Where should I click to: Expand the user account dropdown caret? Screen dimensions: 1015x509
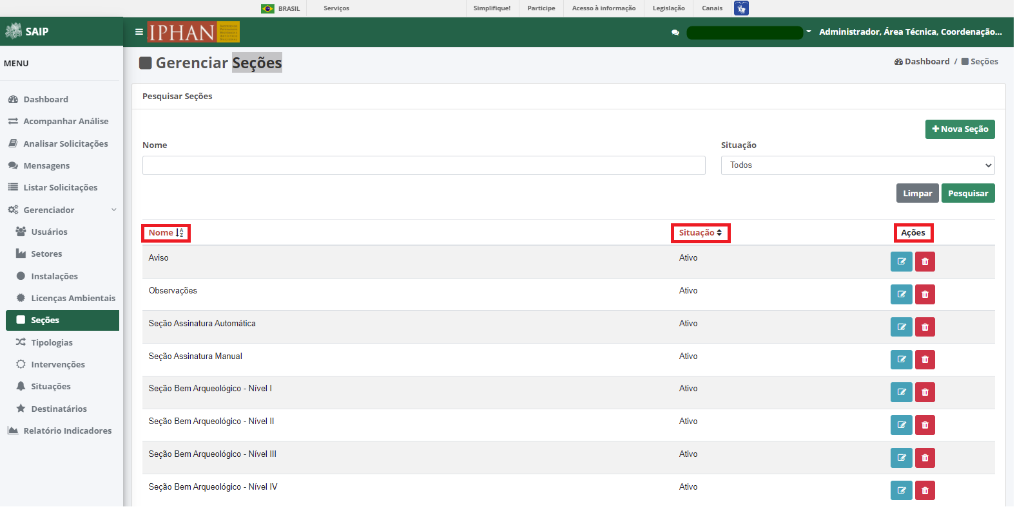tap(809, 32)
